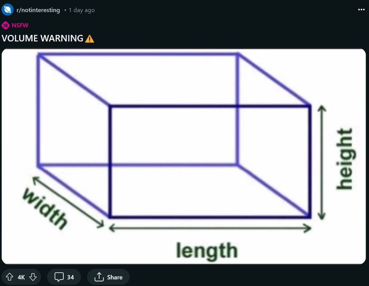
Task: Open the post titled VOLUME WARNING
Action: tap(42, 38)
